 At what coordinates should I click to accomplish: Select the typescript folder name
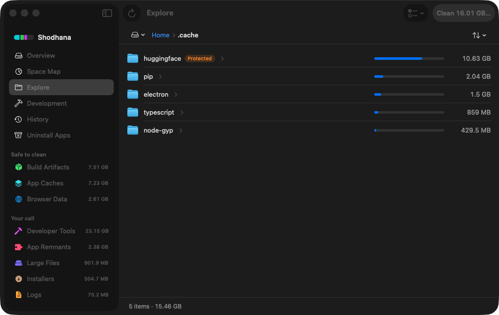159,113
